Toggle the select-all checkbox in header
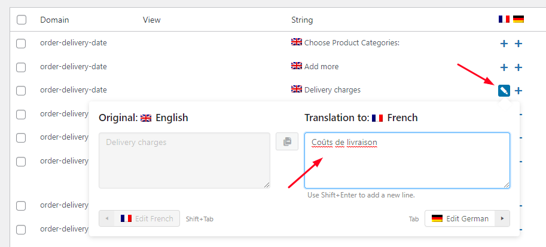The image size is (546, 247). click(x=22, y=20)
